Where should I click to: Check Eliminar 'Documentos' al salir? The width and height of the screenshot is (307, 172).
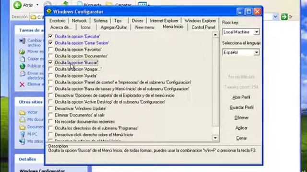point(50,115)
